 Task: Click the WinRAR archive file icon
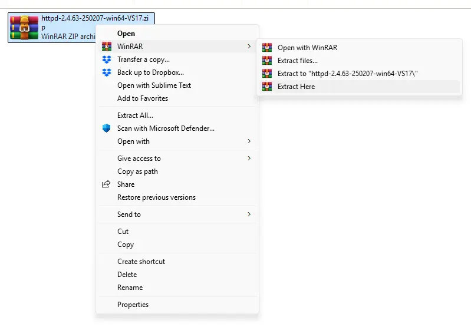(24, 28)
